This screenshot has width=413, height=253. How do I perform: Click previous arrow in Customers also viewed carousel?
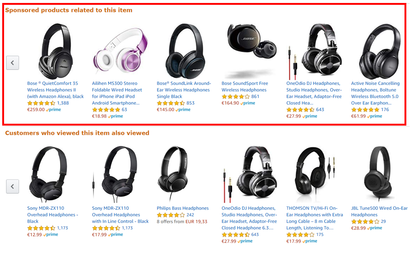coord(13,186)
